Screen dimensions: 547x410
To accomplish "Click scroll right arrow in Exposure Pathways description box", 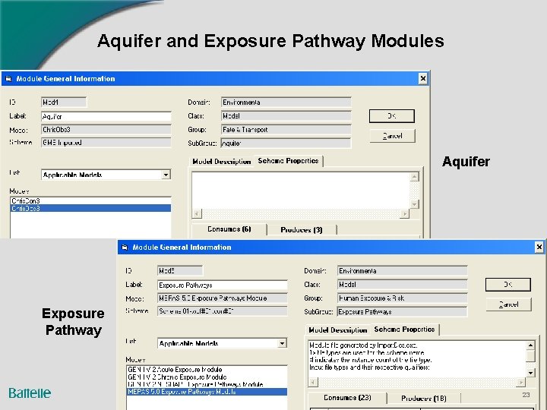I will [x=521, y=382].
